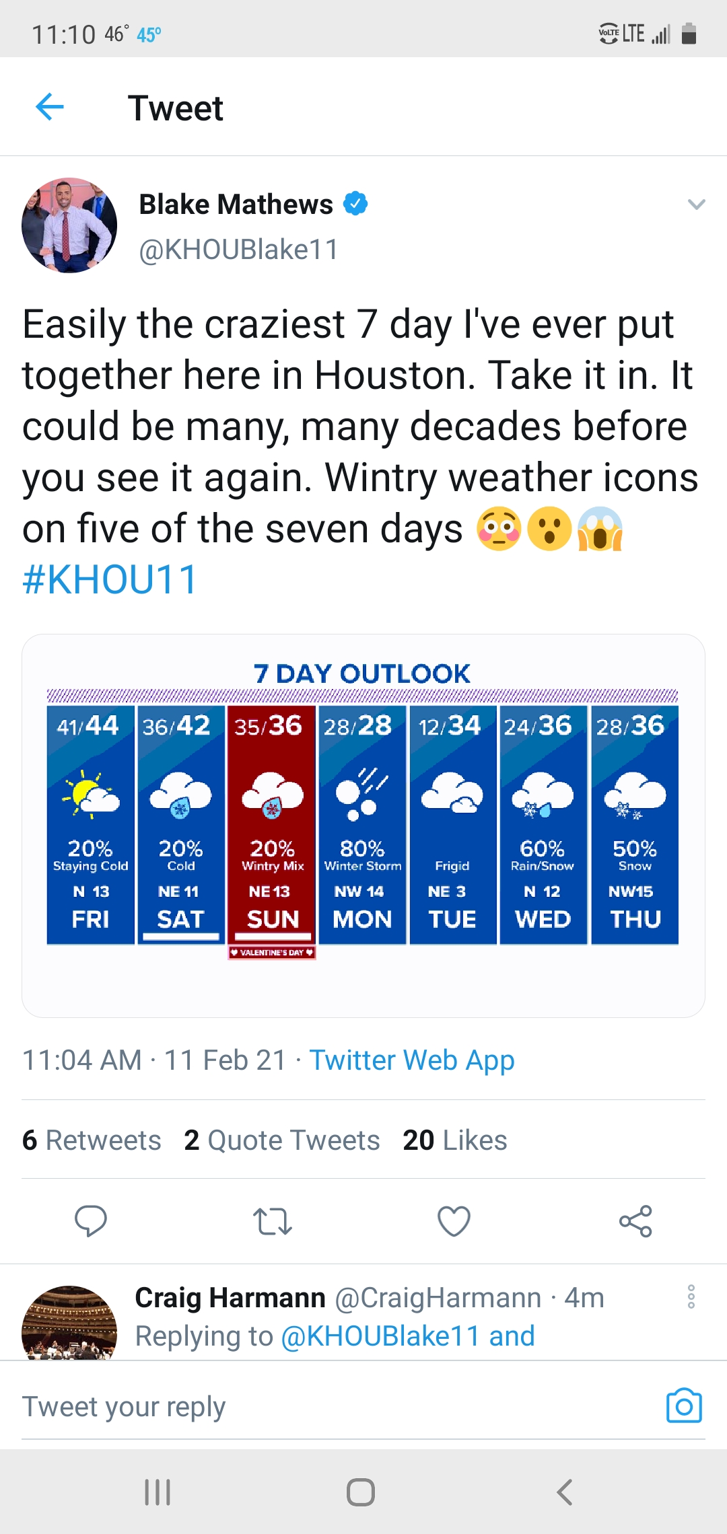The height and width of the screenshot is (1534, 727).
Task: Open three-dot menu on Craig Harmann's reply
Action: (x=691, y=1296)
